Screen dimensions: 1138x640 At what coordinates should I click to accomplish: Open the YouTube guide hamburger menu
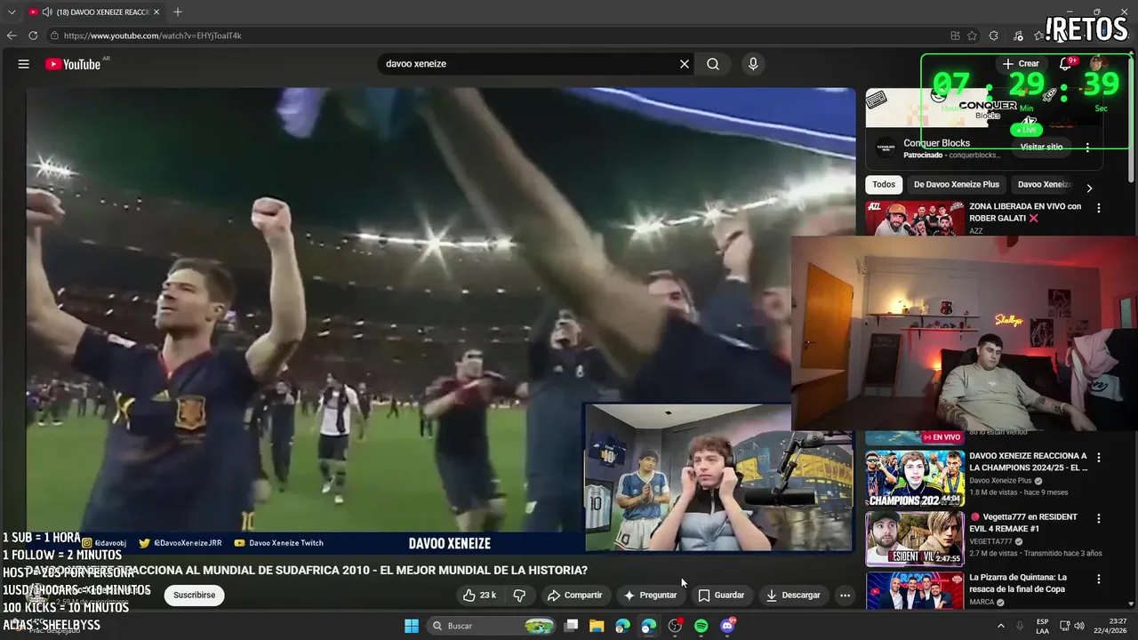point(24,64)
